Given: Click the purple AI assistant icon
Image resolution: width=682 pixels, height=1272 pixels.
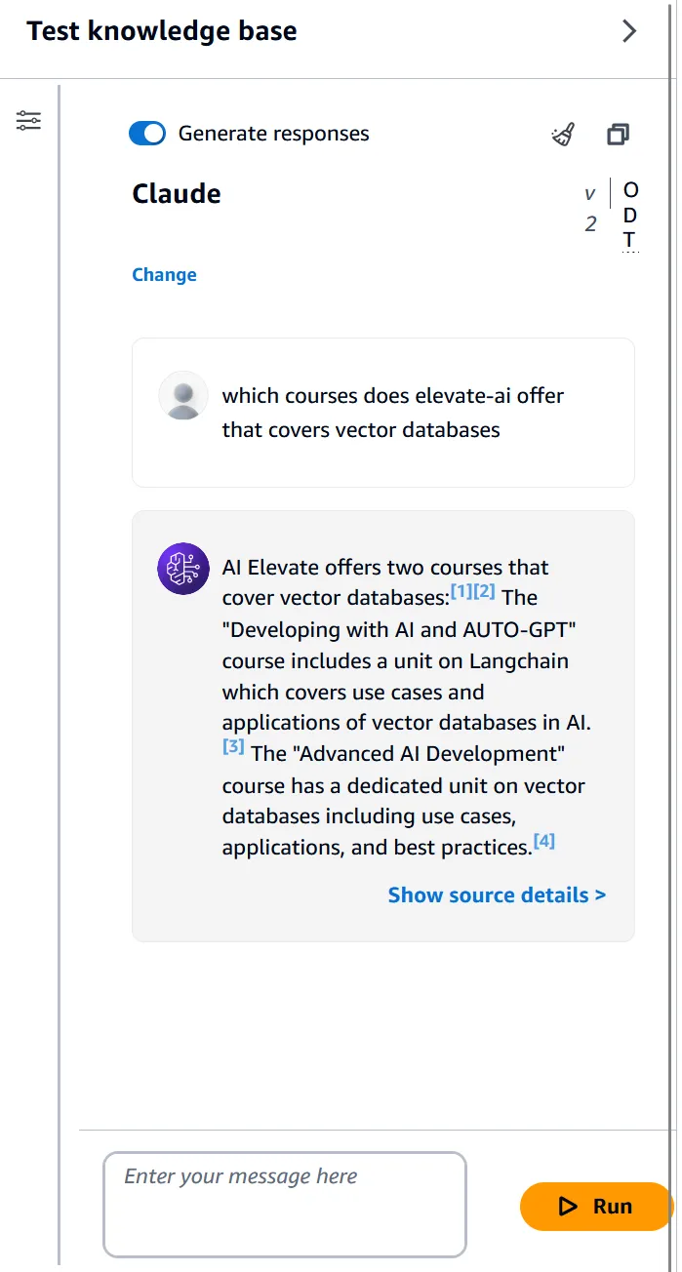Looking at the screenshot, I should pyautogui.click(x=183, y=569).
